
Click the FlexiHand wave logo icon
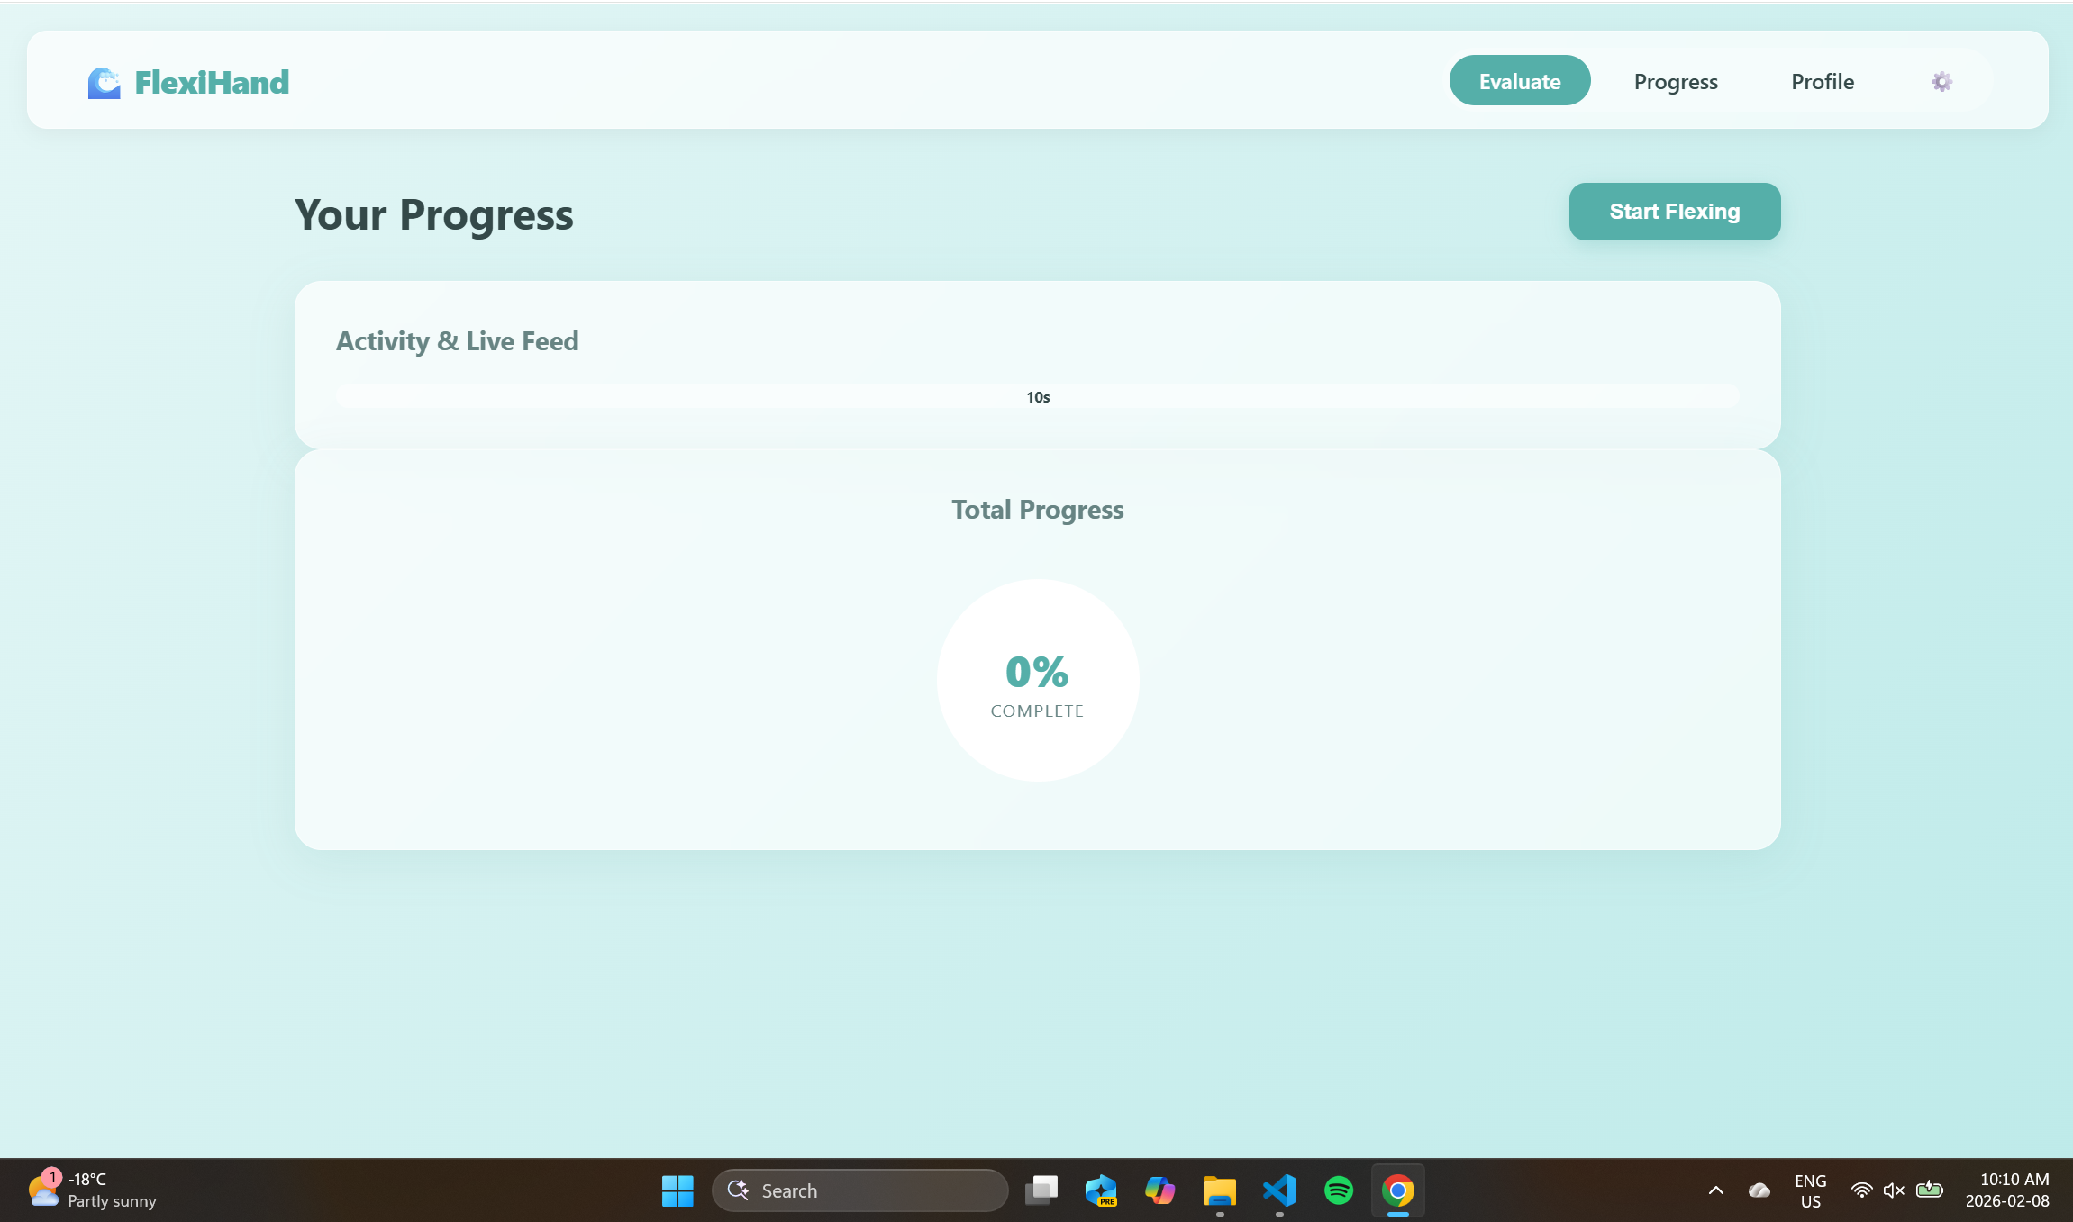coord(104,83)
